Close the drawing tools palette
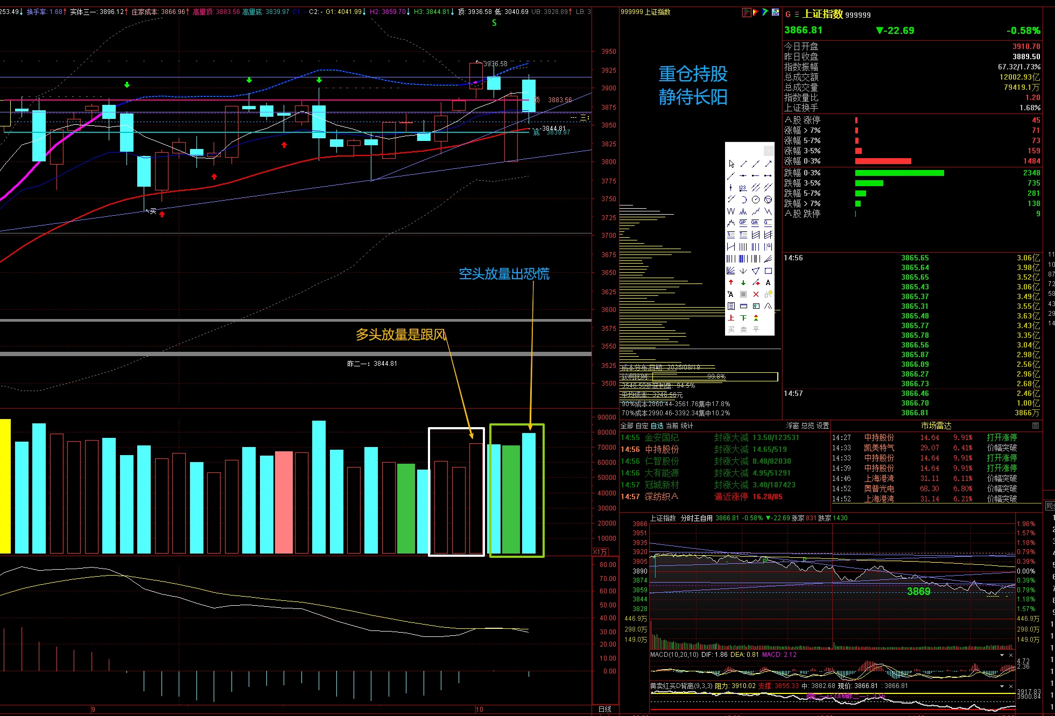This screenshot has height=716, width=1055. [x=769, y=151]
